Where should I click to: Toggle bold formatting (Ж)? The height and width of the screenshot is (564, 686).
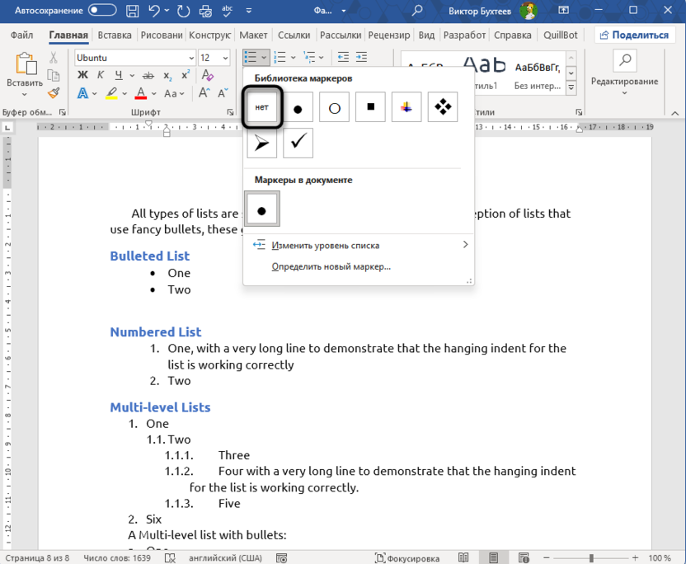point(82,75)
